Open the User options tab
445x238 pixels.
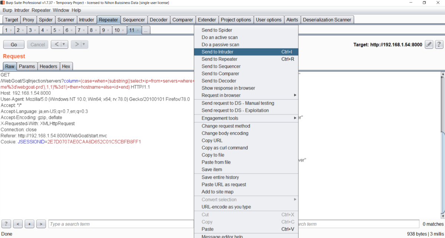(269, 20)
